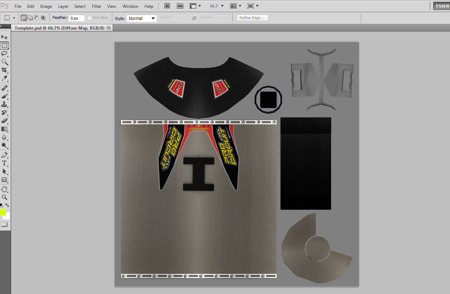Screen dimensions: 450x294
Task: Open the Filter menu
Action: 97,6
